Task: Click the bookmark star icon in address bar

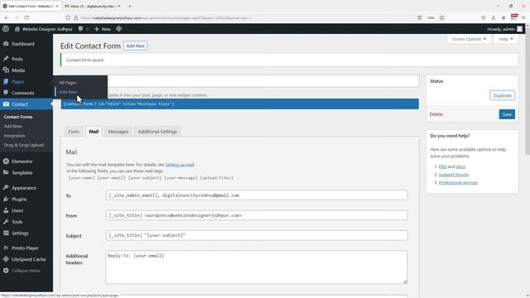Action: tap(441, 17)
